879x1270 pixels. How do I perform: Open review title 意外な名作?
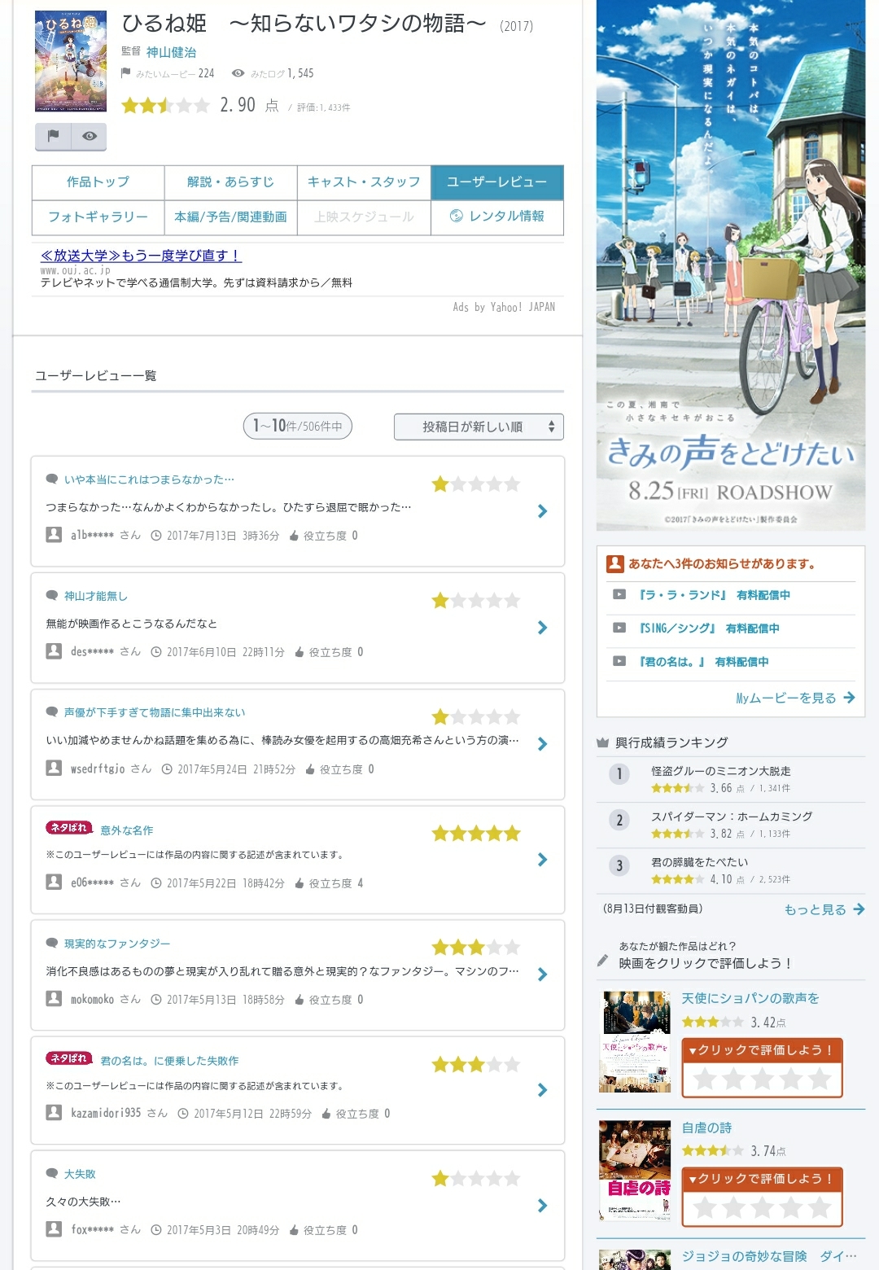127,830
